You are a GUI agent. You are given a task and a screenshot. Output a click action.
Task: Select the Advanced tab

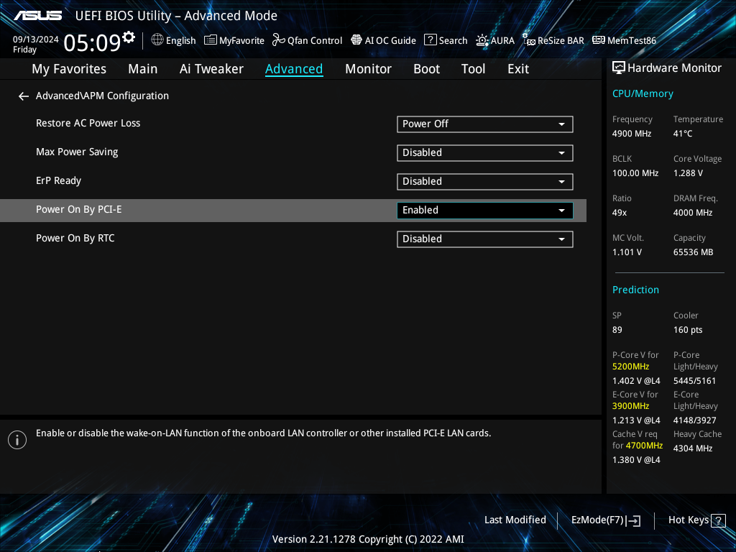[x=294, y=69]
